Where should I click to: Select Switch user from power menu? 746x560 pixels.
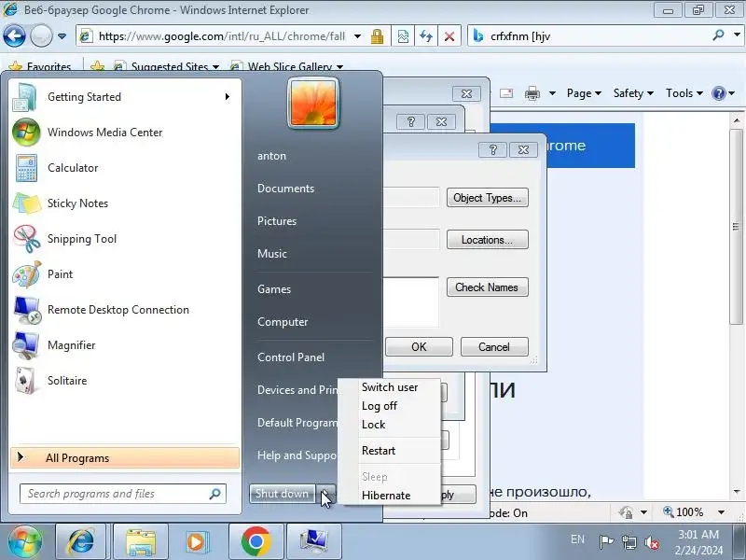390,387
